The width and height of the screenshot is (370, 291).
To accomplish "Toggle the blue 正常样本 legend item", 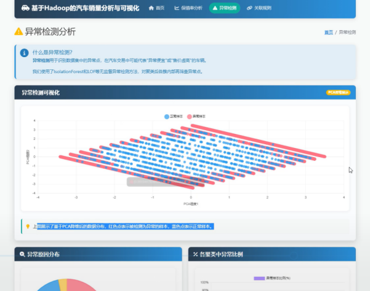I will click(x=174, y=117).
